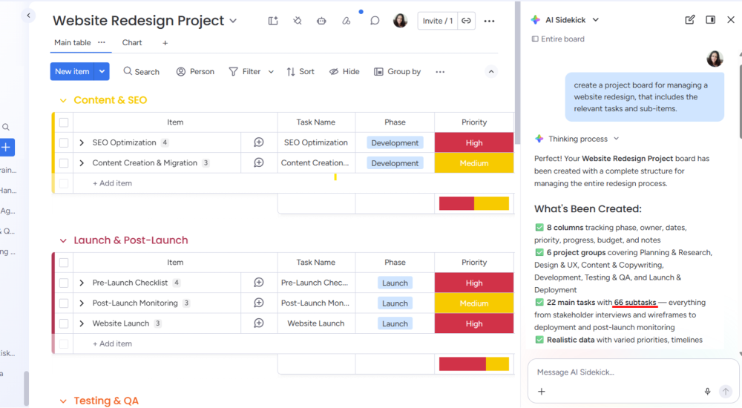This screenshot has width=742, height=408.
Task: Select the Pre-Launch Checklist row checkbox
Action: [64, 283]
